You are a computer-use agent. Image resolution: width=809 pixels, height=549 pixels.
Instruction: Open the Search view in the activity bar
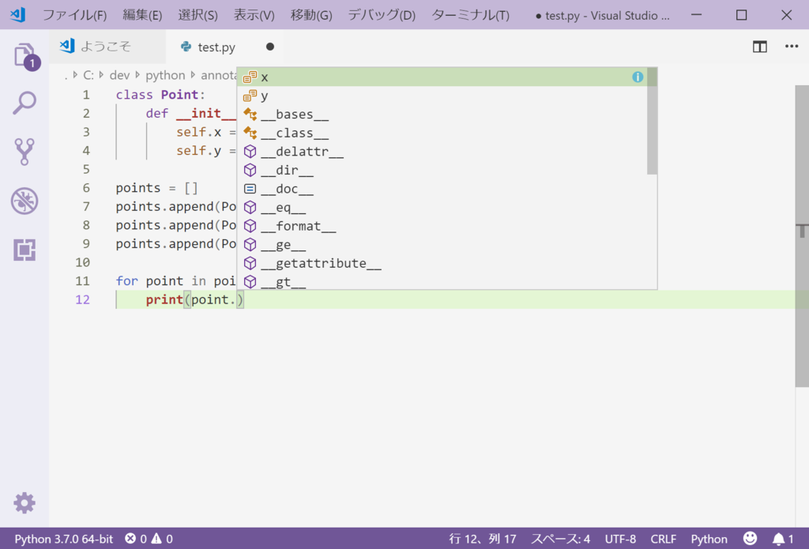pyautogui.click(x=24, y=103)
